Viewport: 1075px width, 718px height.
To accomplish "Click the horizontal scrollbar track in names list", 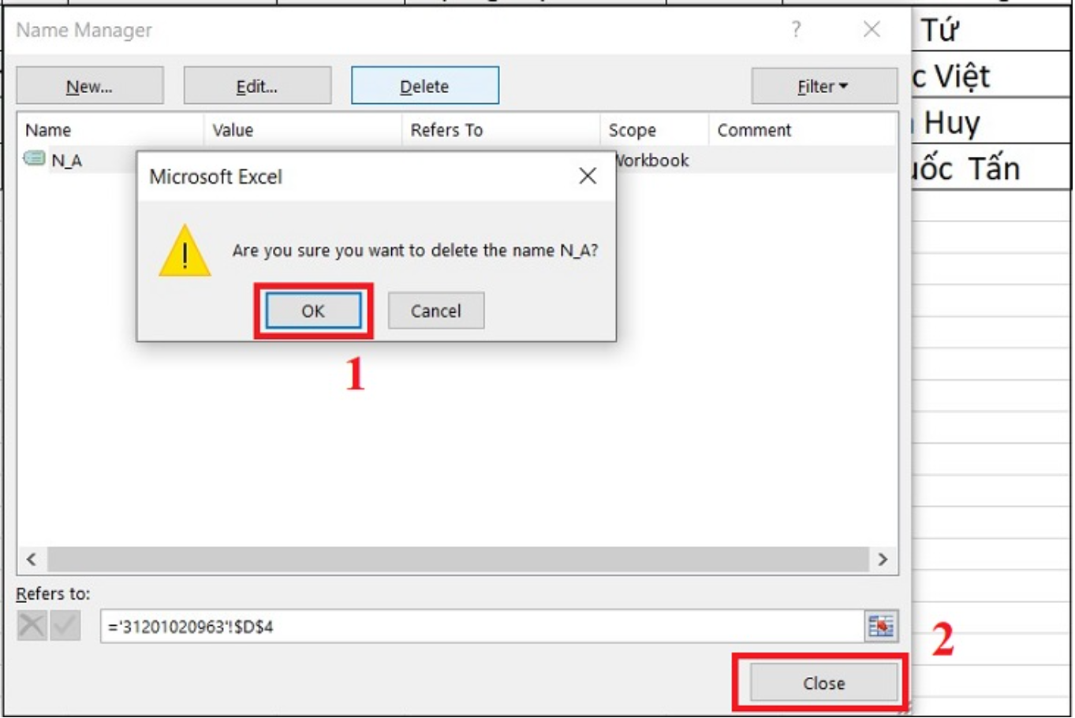I will (x=457, y=560).
